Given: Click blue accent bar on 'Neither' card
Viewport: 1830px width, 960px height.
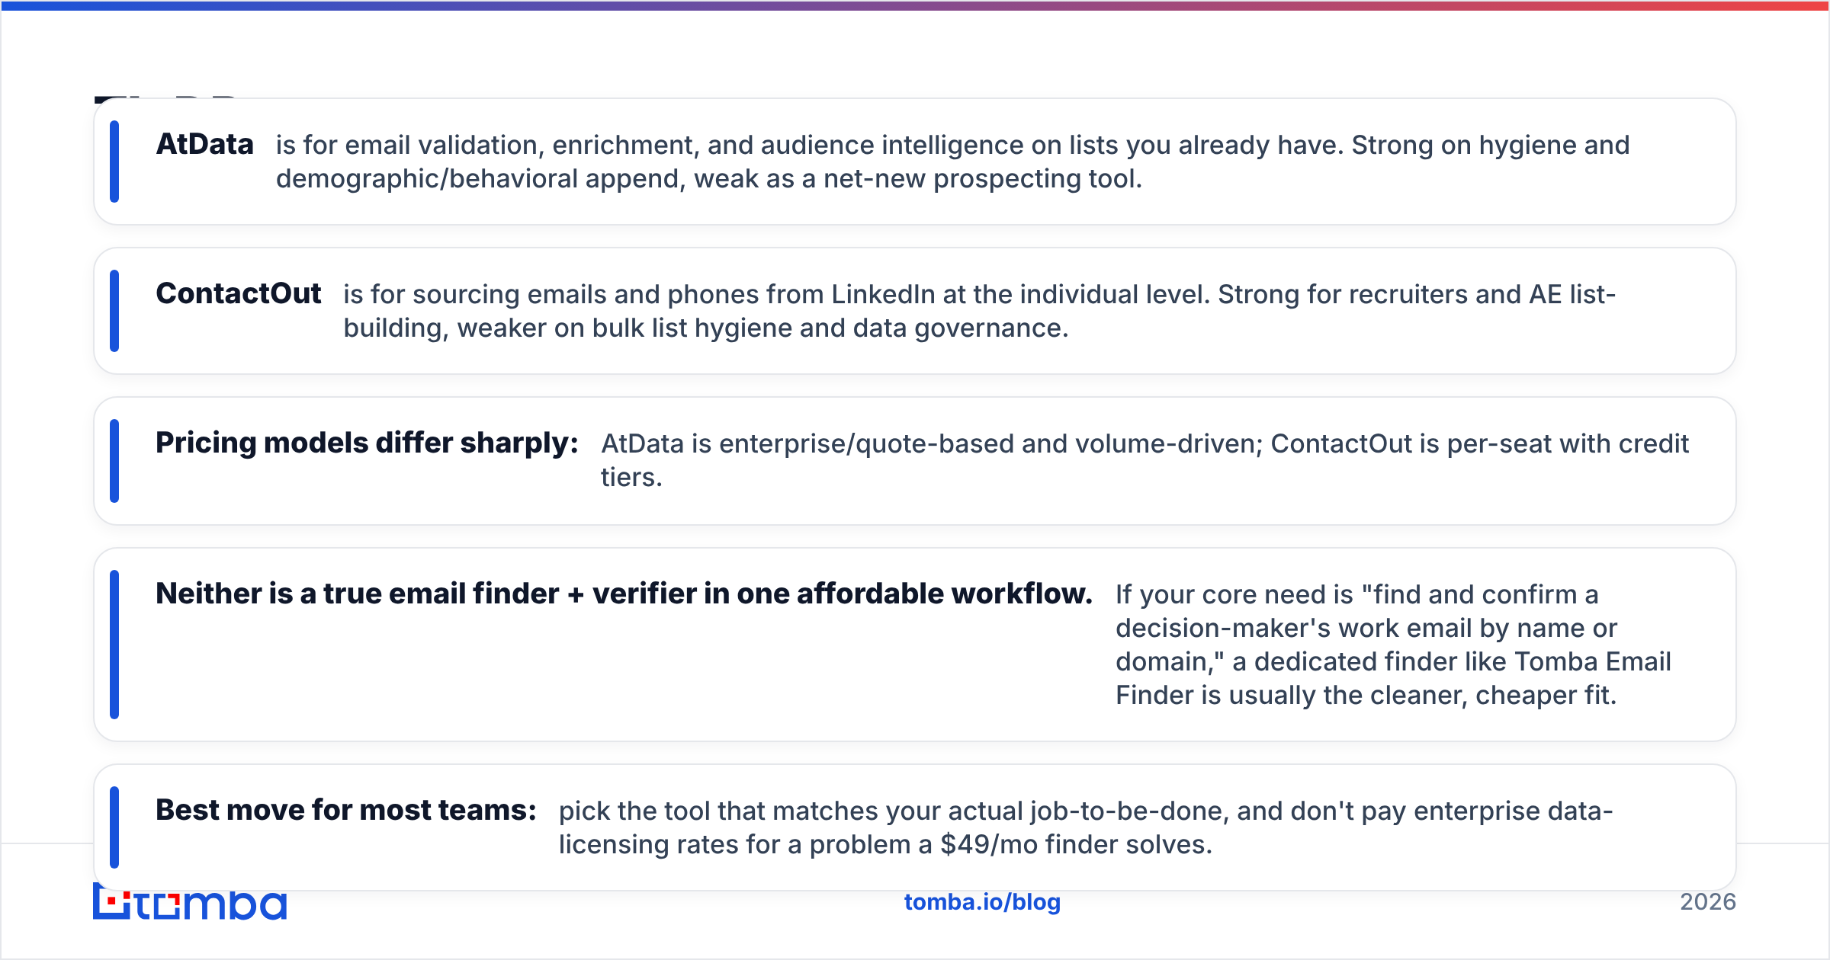Looking at the screenshot, I should [x=114, y=645].
